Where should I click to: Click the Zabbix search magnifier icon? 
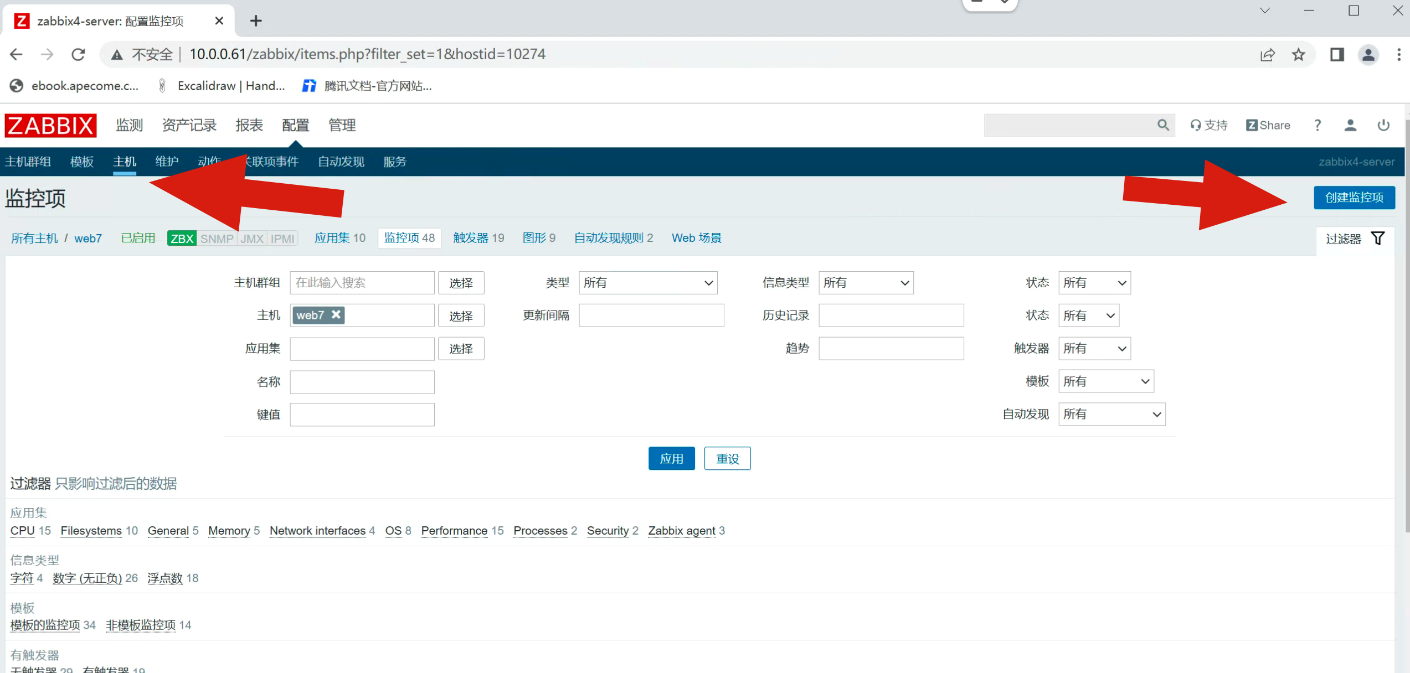[1162, 125]
